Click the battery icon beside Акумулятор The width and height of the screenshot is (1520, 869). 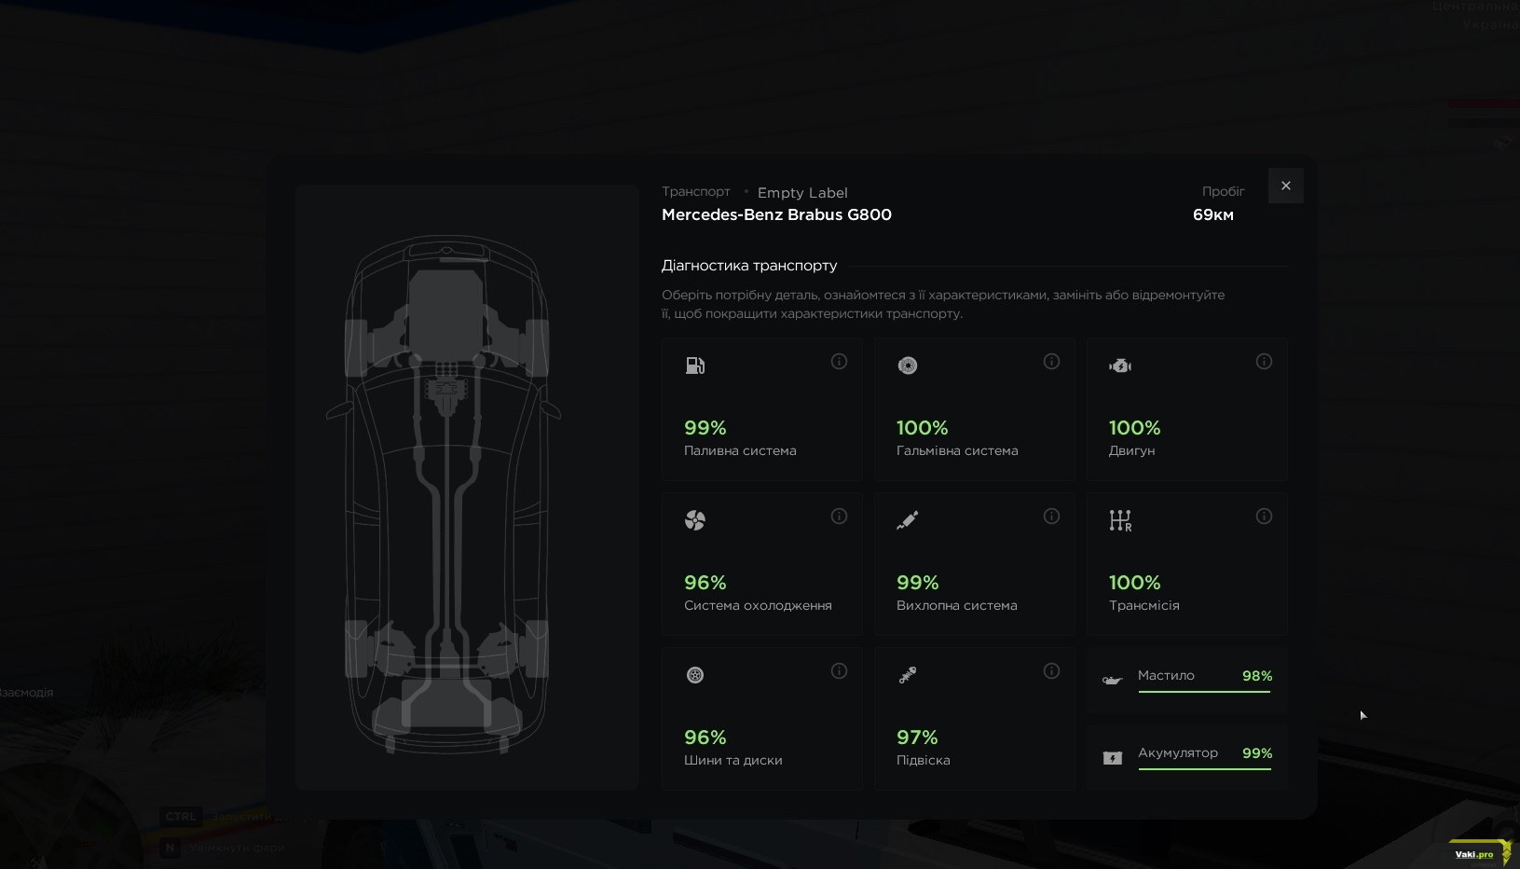click(1112, 758)
